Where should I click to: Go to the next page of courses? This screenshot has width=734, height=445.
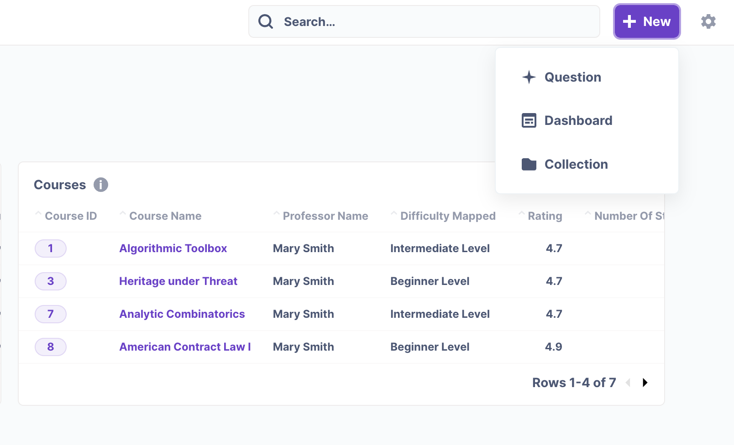645,383
